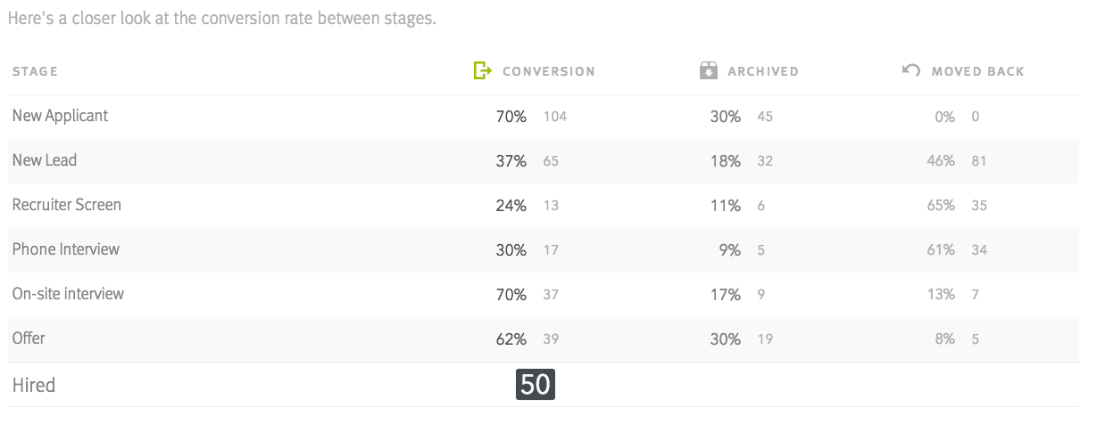
Task: Click Recruiter Screen 65% moved back value
Action: point(941,206)
